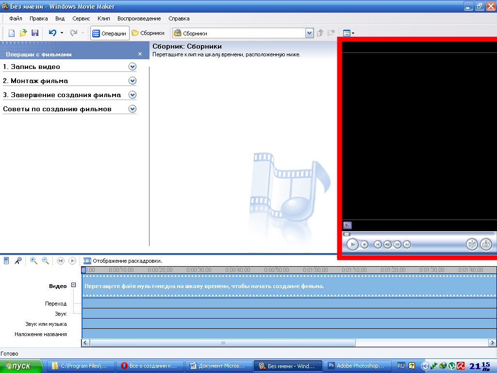
Task: Collapse the Видео track with the minus box
Action: click(x=74, y=285)
